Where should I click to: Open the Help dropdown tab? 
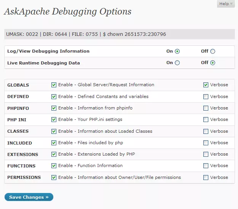226,4
